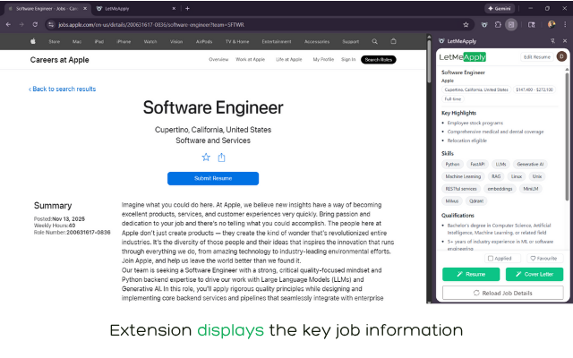Image resolution: width=573 pixels, height=358 pixels.
Task: Click the $147,400 - $272,100 salary chip
Action: point(535,89)
